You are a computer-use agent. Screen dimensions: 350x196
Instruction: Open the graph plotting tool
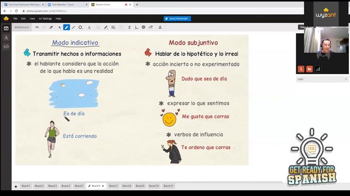pyautogui.click(x=136, y=27)
